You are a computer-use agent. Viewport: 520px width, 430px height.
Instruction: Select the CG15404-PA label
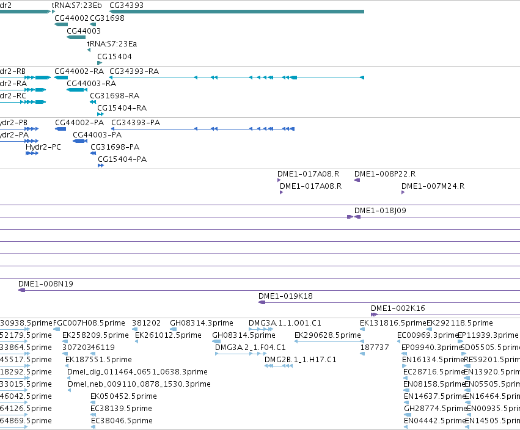[122, 159]
